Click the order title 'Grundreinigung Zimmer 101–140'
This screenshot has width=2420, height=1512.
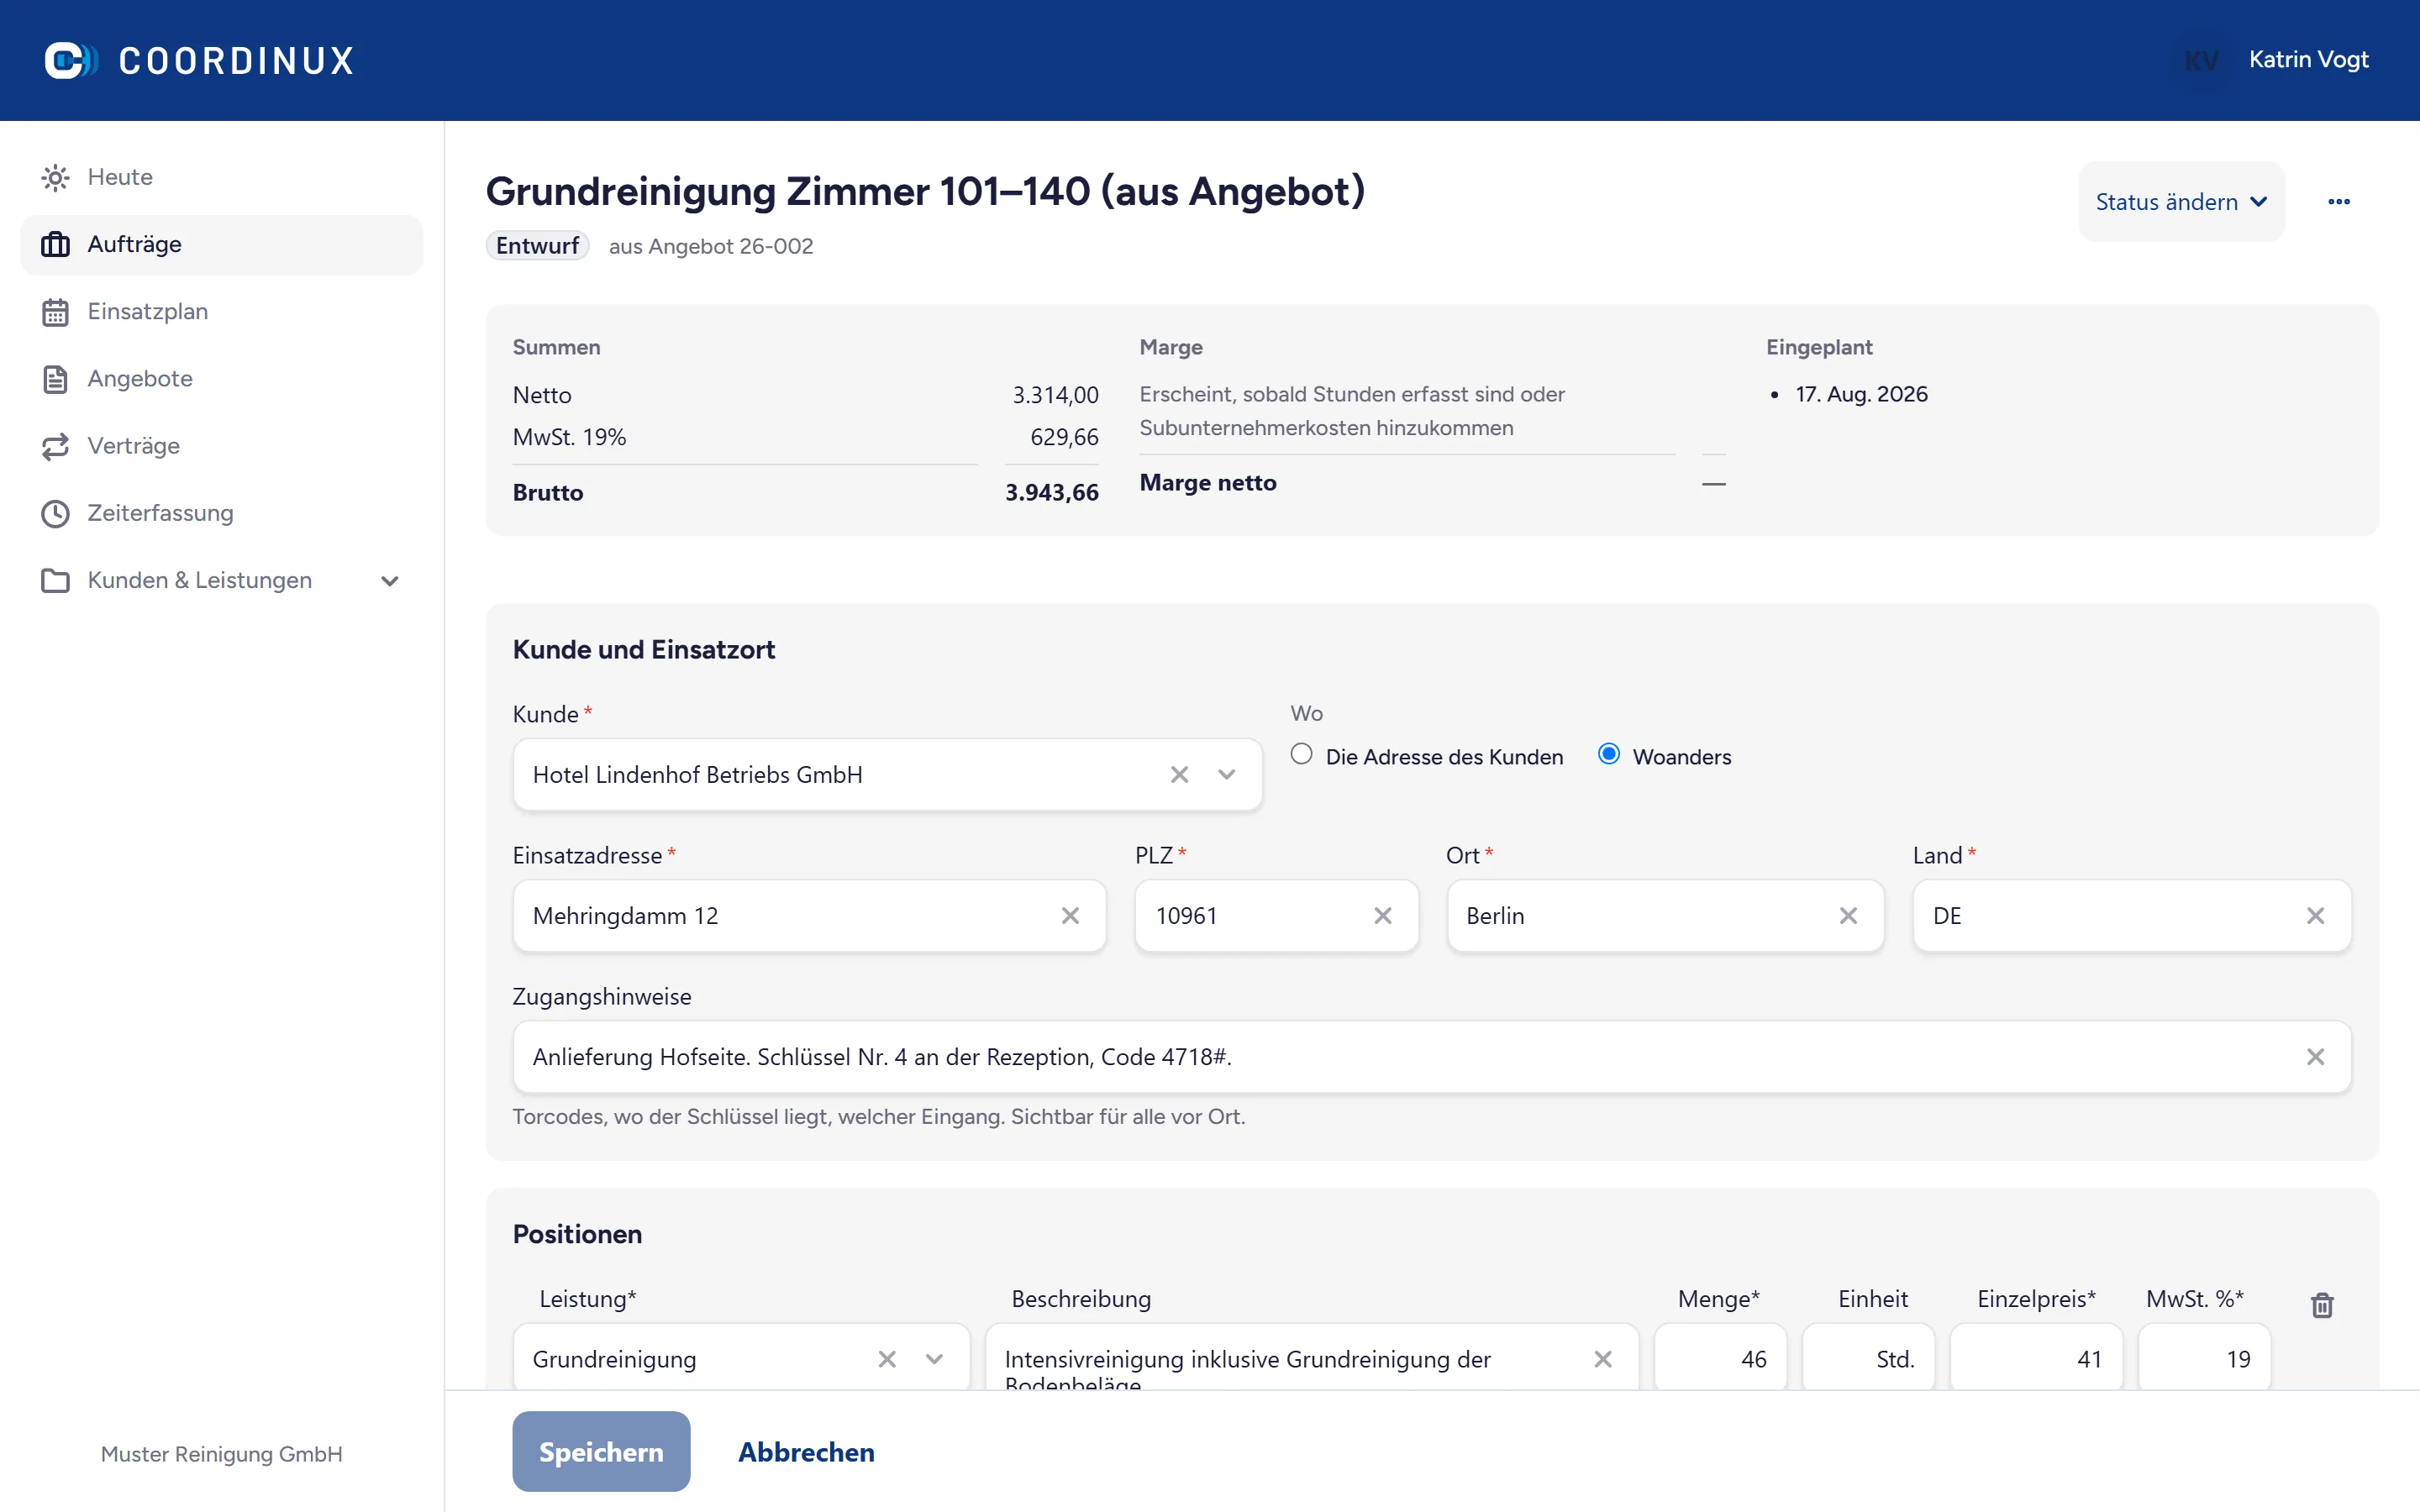click(x=787, y=191)
